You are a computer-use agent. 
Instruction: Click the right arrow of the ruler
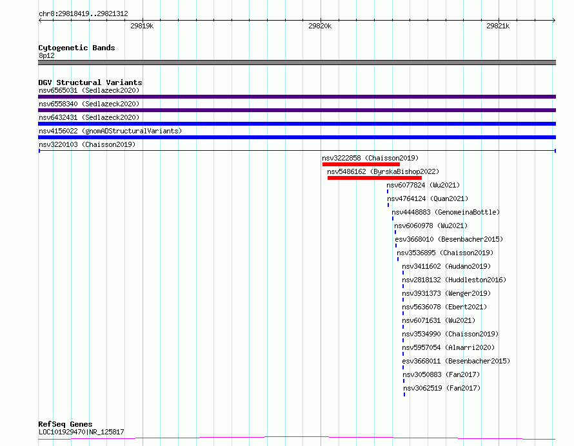554,21
